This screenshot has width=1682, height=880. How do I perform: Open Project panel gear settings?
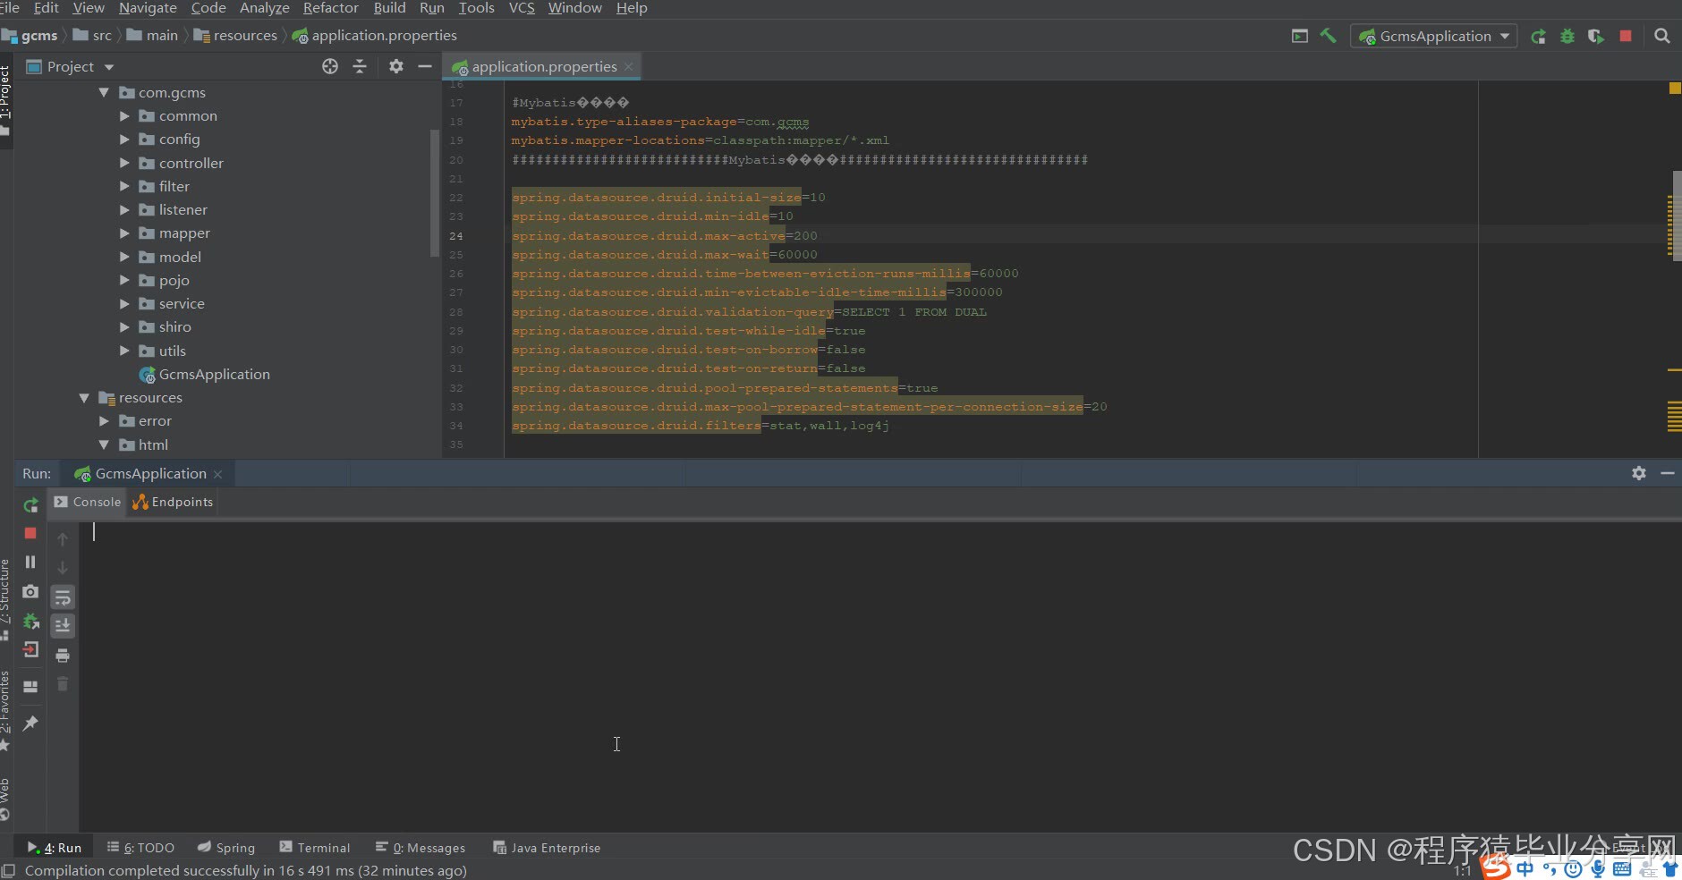396,66
